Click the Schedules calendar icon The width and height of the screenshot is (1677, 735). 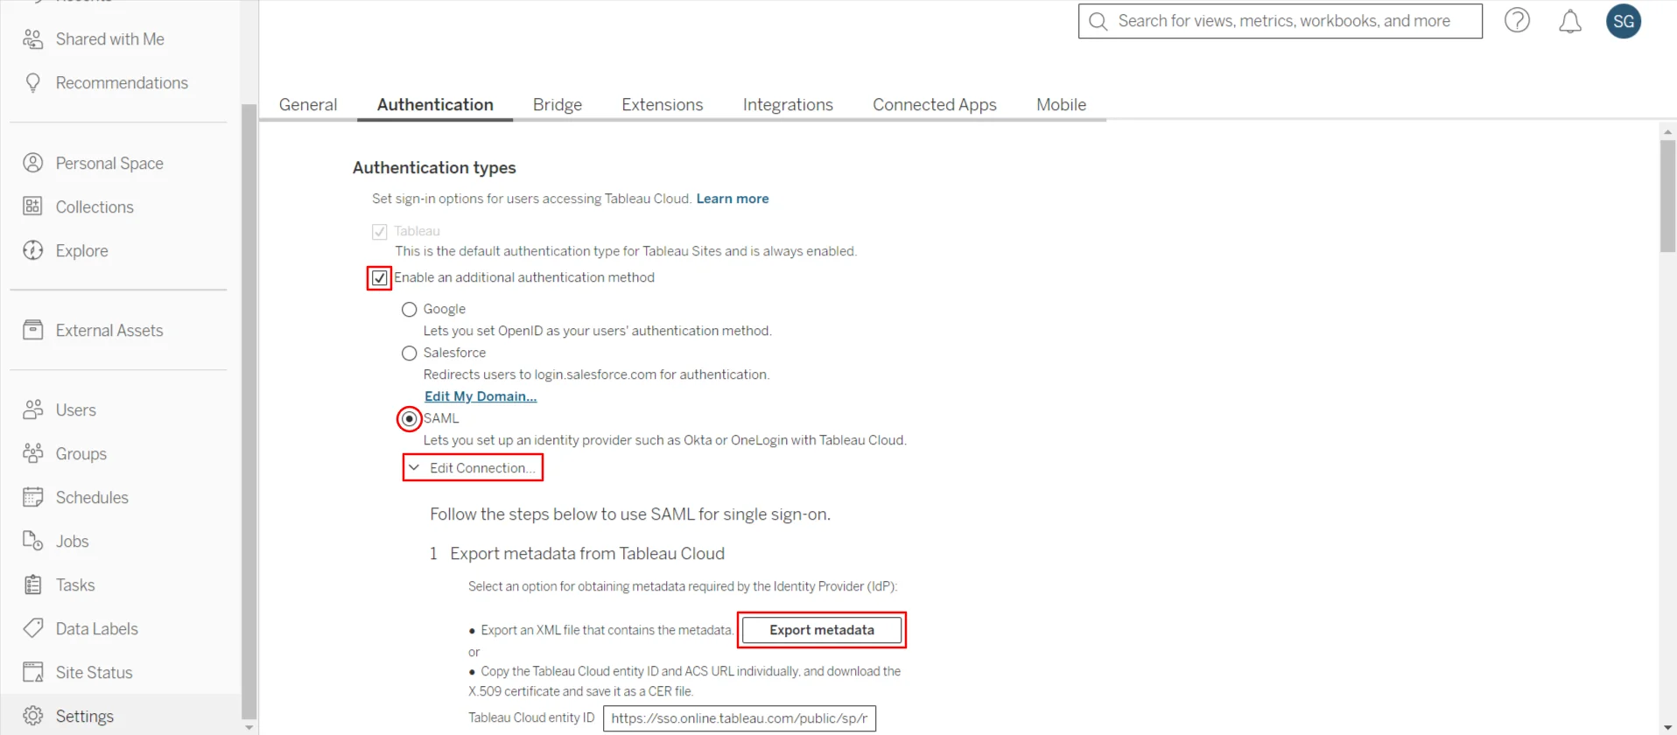click(32, 497)
